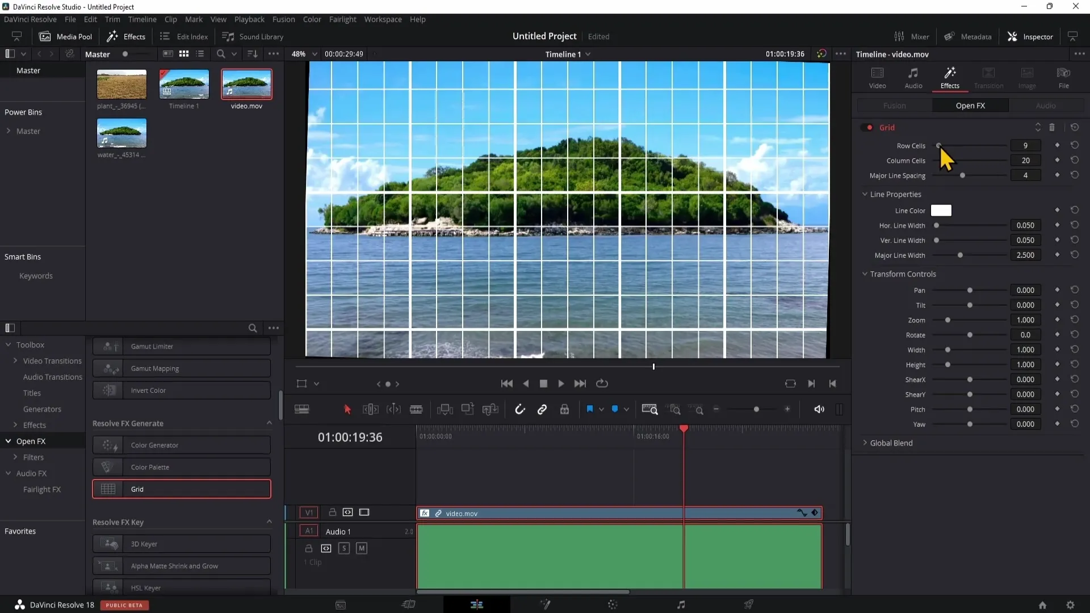Drag the Major Line Spacing slider

961,175
